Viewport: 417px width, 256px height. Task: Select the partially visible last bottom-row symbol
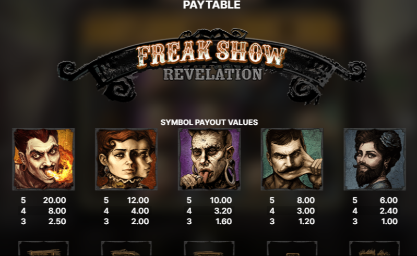coord(374,248)
